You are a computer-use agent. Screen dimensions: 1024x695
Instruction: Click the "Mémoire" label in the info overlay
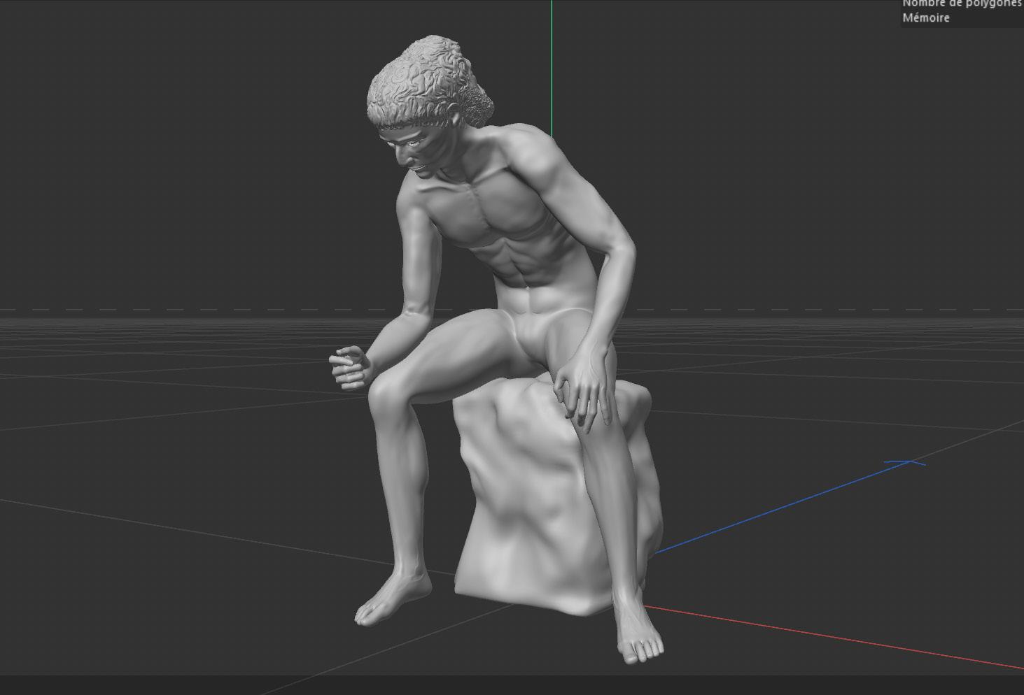[925, 18]
